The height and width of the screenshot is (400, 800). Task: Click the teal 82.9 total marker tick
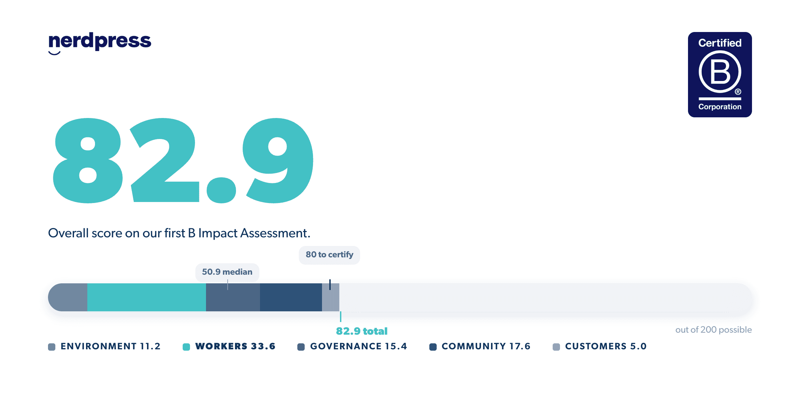pos(340,317)
